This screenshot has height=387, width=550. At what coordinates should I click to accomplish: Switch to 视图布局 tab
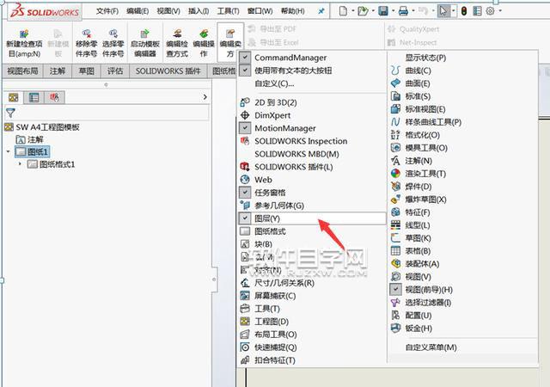tap(22, 71)
